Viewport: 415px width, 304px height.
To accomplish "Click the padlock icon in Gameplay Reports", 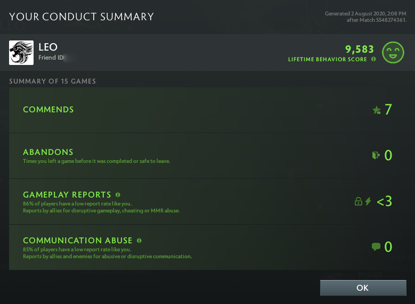I will click(x=359, y=201).
